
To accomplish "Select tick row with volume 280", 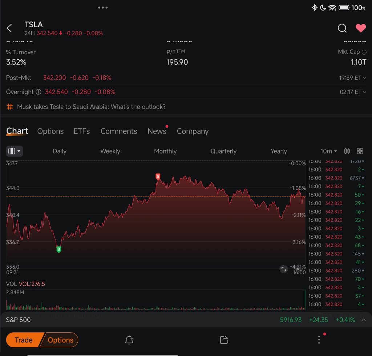I will tap(336, 271).
